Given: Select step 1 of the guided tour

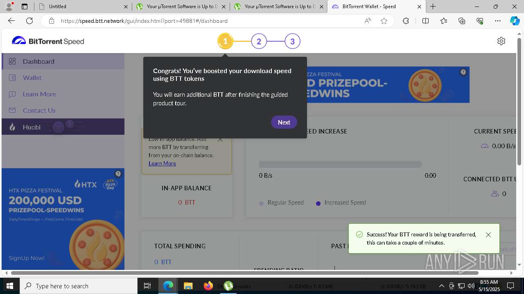Looking at the screenshot, I should coord(225,41).
